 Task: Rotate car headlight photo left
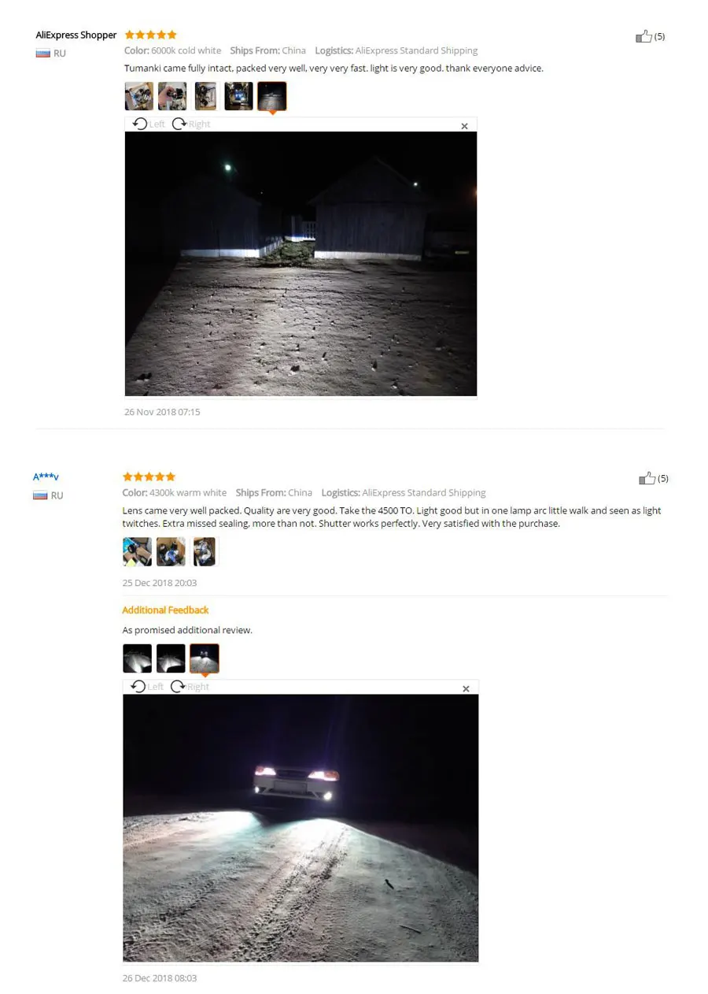(147, 686)
